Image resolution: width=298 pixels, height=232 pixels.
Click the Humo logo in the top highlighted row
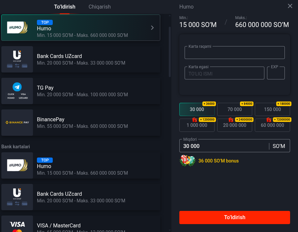pyautogui.click(x=17, y=28)
